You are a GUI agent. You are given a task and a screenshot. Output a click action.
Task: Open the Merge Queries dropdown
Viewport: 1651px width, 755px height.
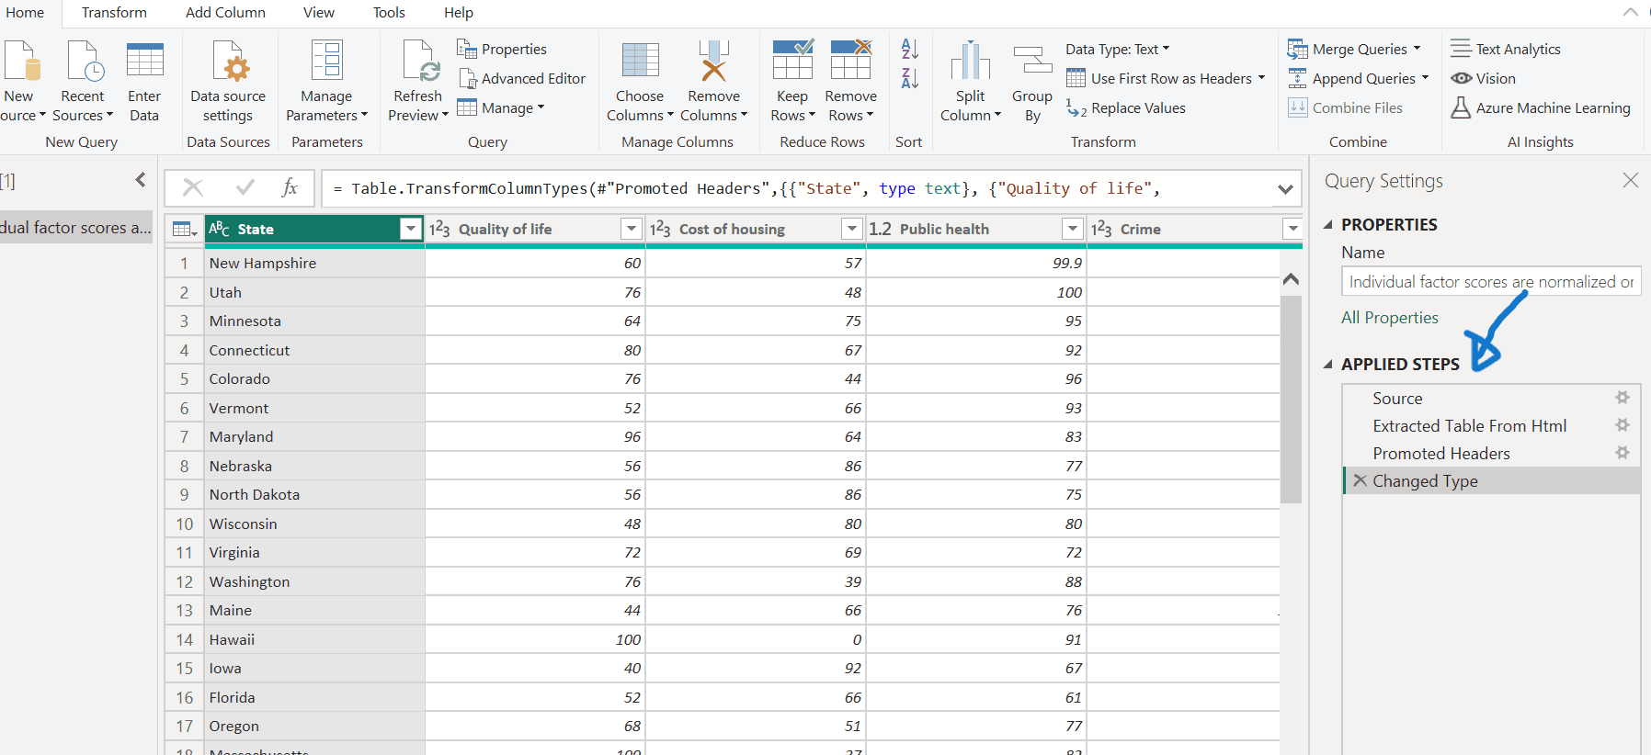[1417, 49]
